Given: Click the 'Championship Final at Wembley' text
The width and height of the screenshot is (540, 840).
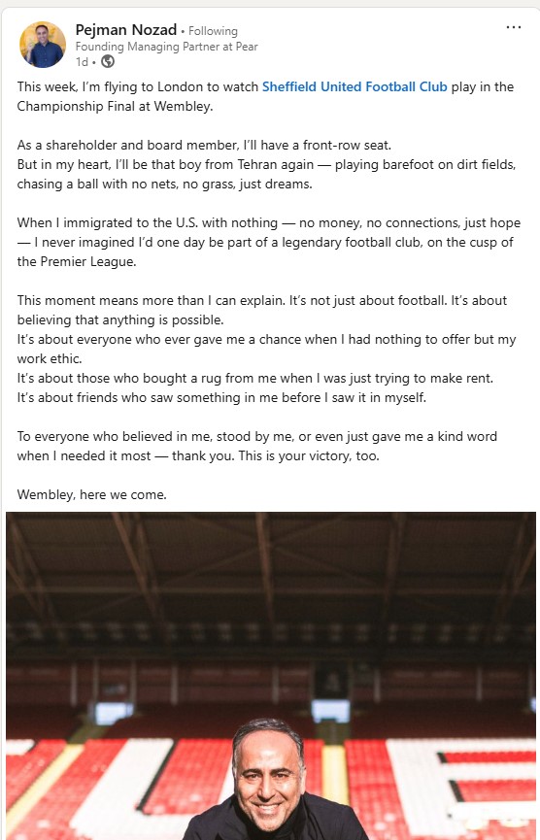Looking at the screenshot, I should point(114,106).
